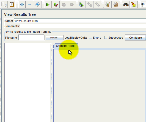The height and width of the screenshot is (122, 146).
Task: Expand all with the plus icon
Action: click(x=22, y=4)
